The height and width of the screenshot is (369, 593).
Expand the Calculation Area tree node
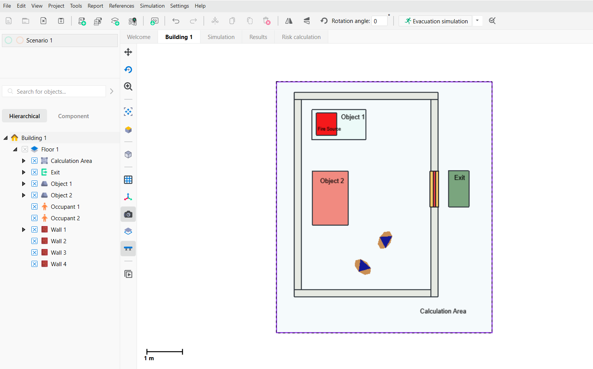(x=24, y=161)
